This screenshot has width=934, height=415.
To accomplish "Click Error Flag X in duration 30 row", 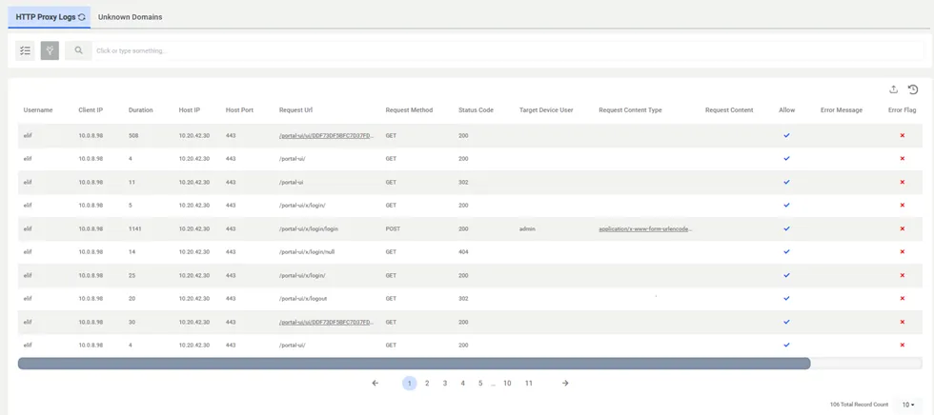I will point(903,322).
